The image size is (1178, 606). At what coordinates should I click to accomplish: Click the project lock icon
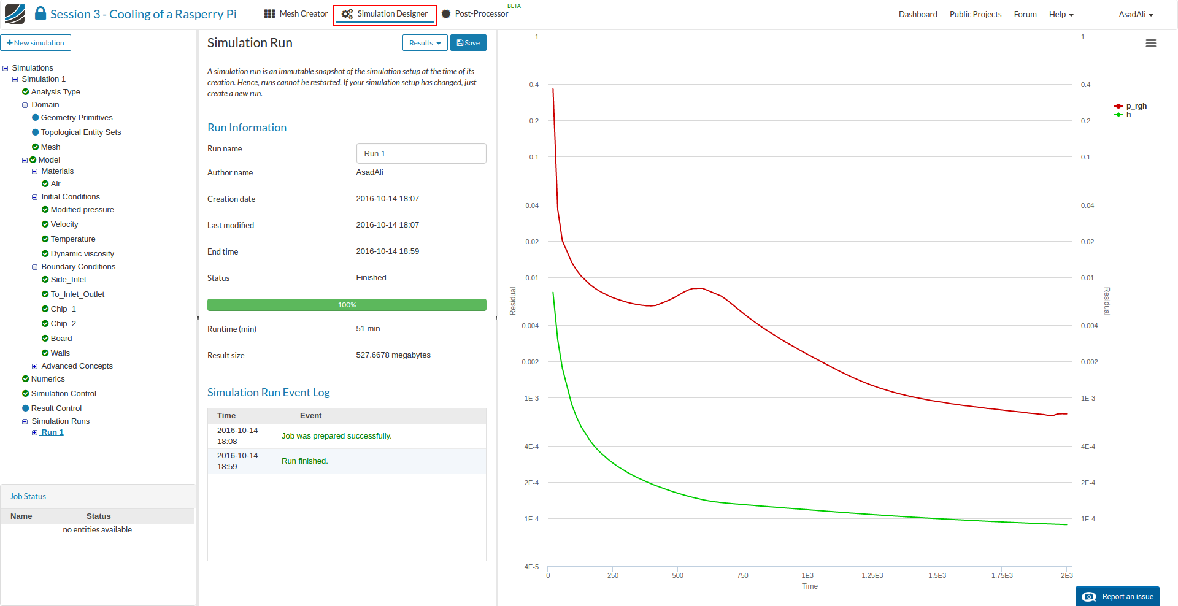(x=40, y=13)
